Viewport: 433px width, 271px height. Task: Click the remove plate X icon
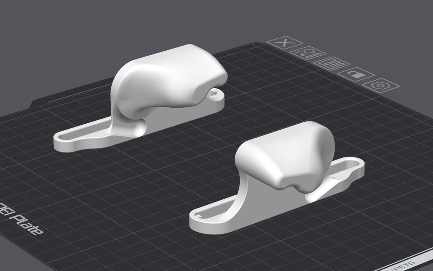click(x=285, y=43)
